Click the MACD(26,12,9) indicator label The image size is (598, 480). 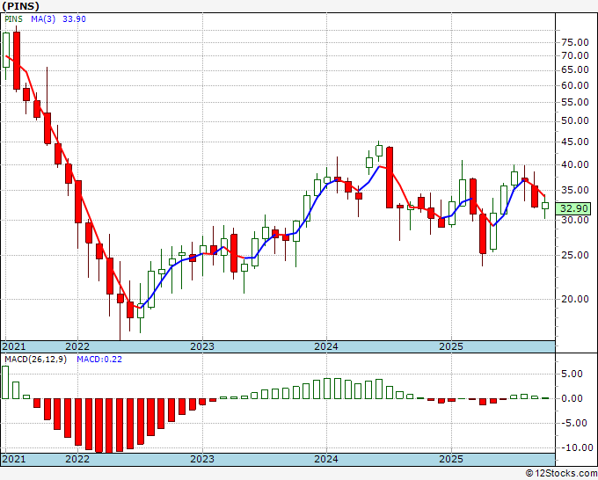pos(35,360)
